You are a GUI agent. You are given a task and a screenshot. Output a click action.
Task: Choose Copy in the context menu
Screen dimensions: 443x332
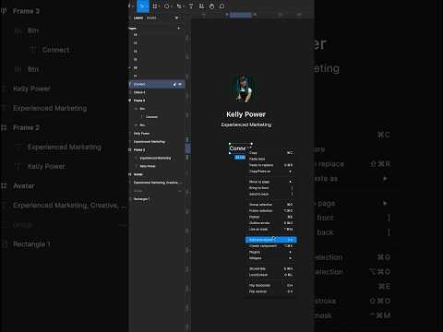click(x=270, y=153)
